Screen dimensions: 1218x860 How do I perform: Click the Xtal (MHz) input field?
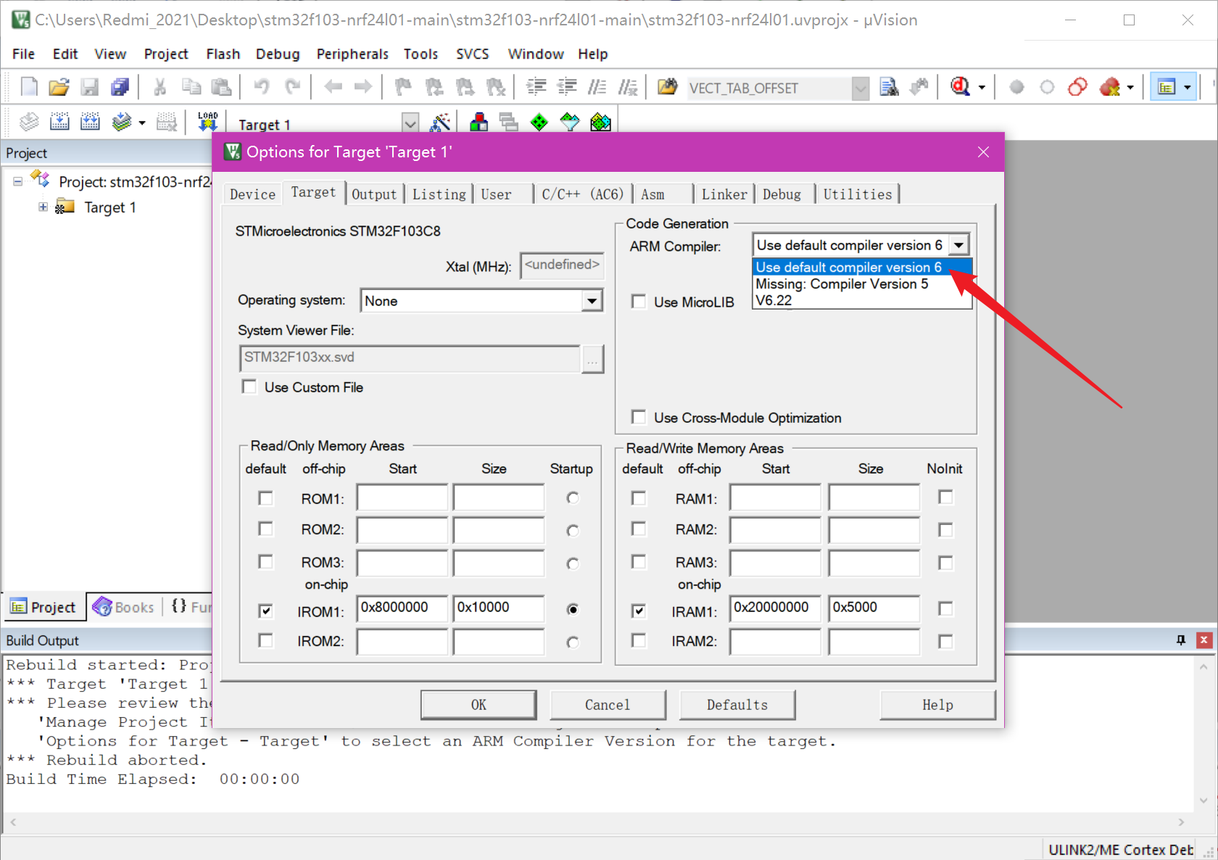point(562,265)
